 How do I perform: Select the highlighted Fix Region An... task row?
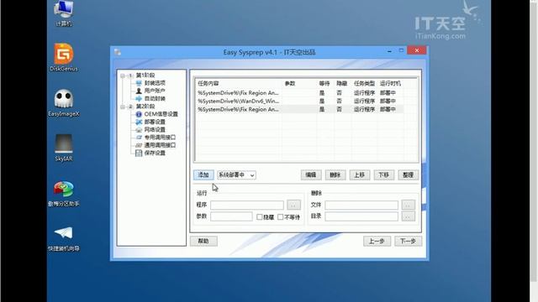(299, 109)
